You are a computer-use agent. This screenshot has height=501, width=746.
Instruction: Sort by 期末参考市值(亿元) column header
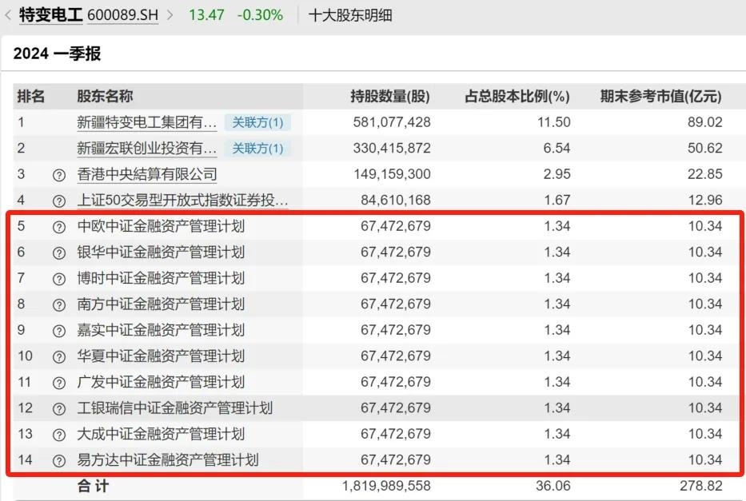(660, 97)
